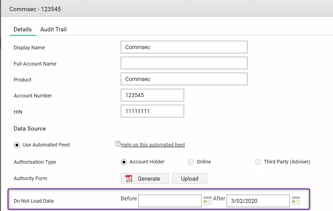Focus the HIN input field
333x211 pixels.
pyautogui.click(x=152, y=111)
